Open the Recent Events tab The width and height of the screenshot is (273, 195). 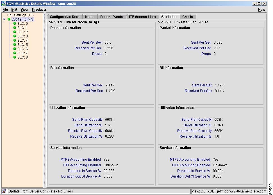[x=112, y=17]
